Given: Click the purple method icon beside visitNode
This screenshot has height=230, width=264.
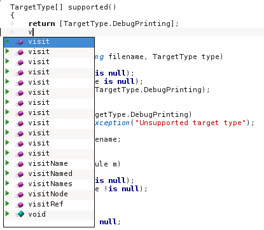Looking at the screenshot, I should point(20,194).
